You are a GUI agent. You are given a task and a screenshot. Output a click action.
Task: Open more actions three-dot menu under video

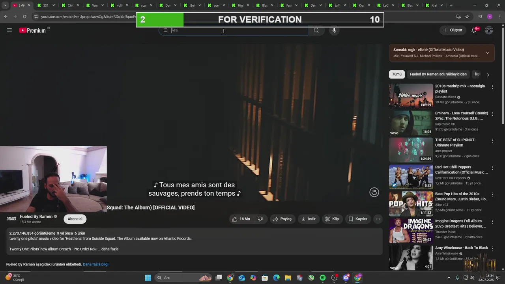click(x=378, y=219)
